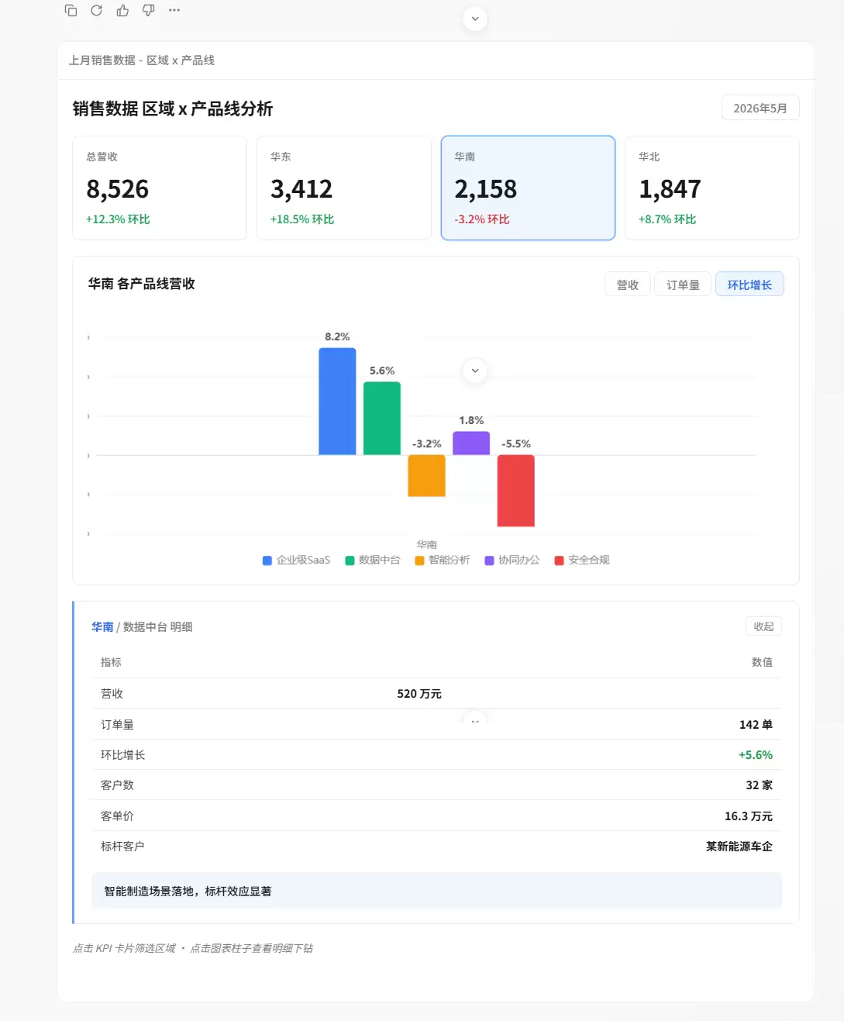Click the +5.6% growth value
The image size is (844, 1021).
coord(756,755)
